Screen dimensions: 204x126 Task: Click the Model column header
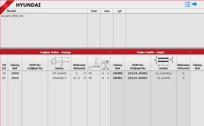[11, 11]
